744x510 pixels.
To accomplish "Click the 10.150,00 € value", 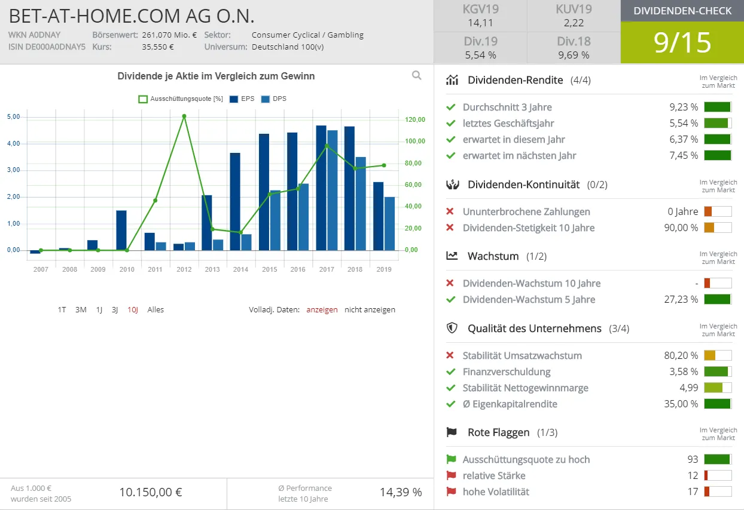I will coord(151,492).
